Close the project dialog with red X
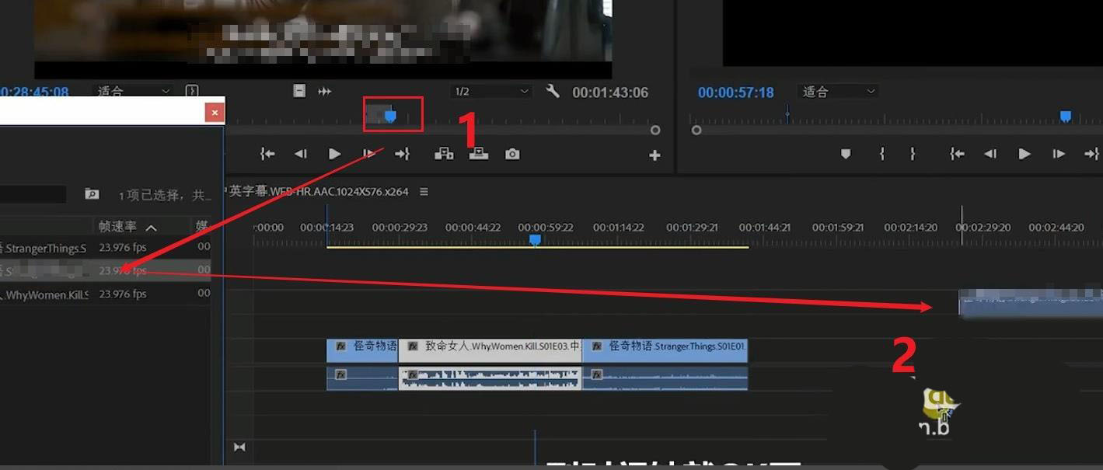This screenshot has height=470, width=1103. (x=215, y=113)
